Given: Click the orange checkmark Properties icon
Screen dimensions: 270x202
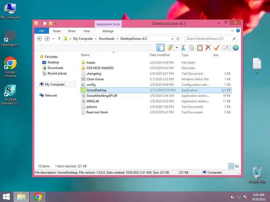Looking at the screenshot, I should (216, 48).
